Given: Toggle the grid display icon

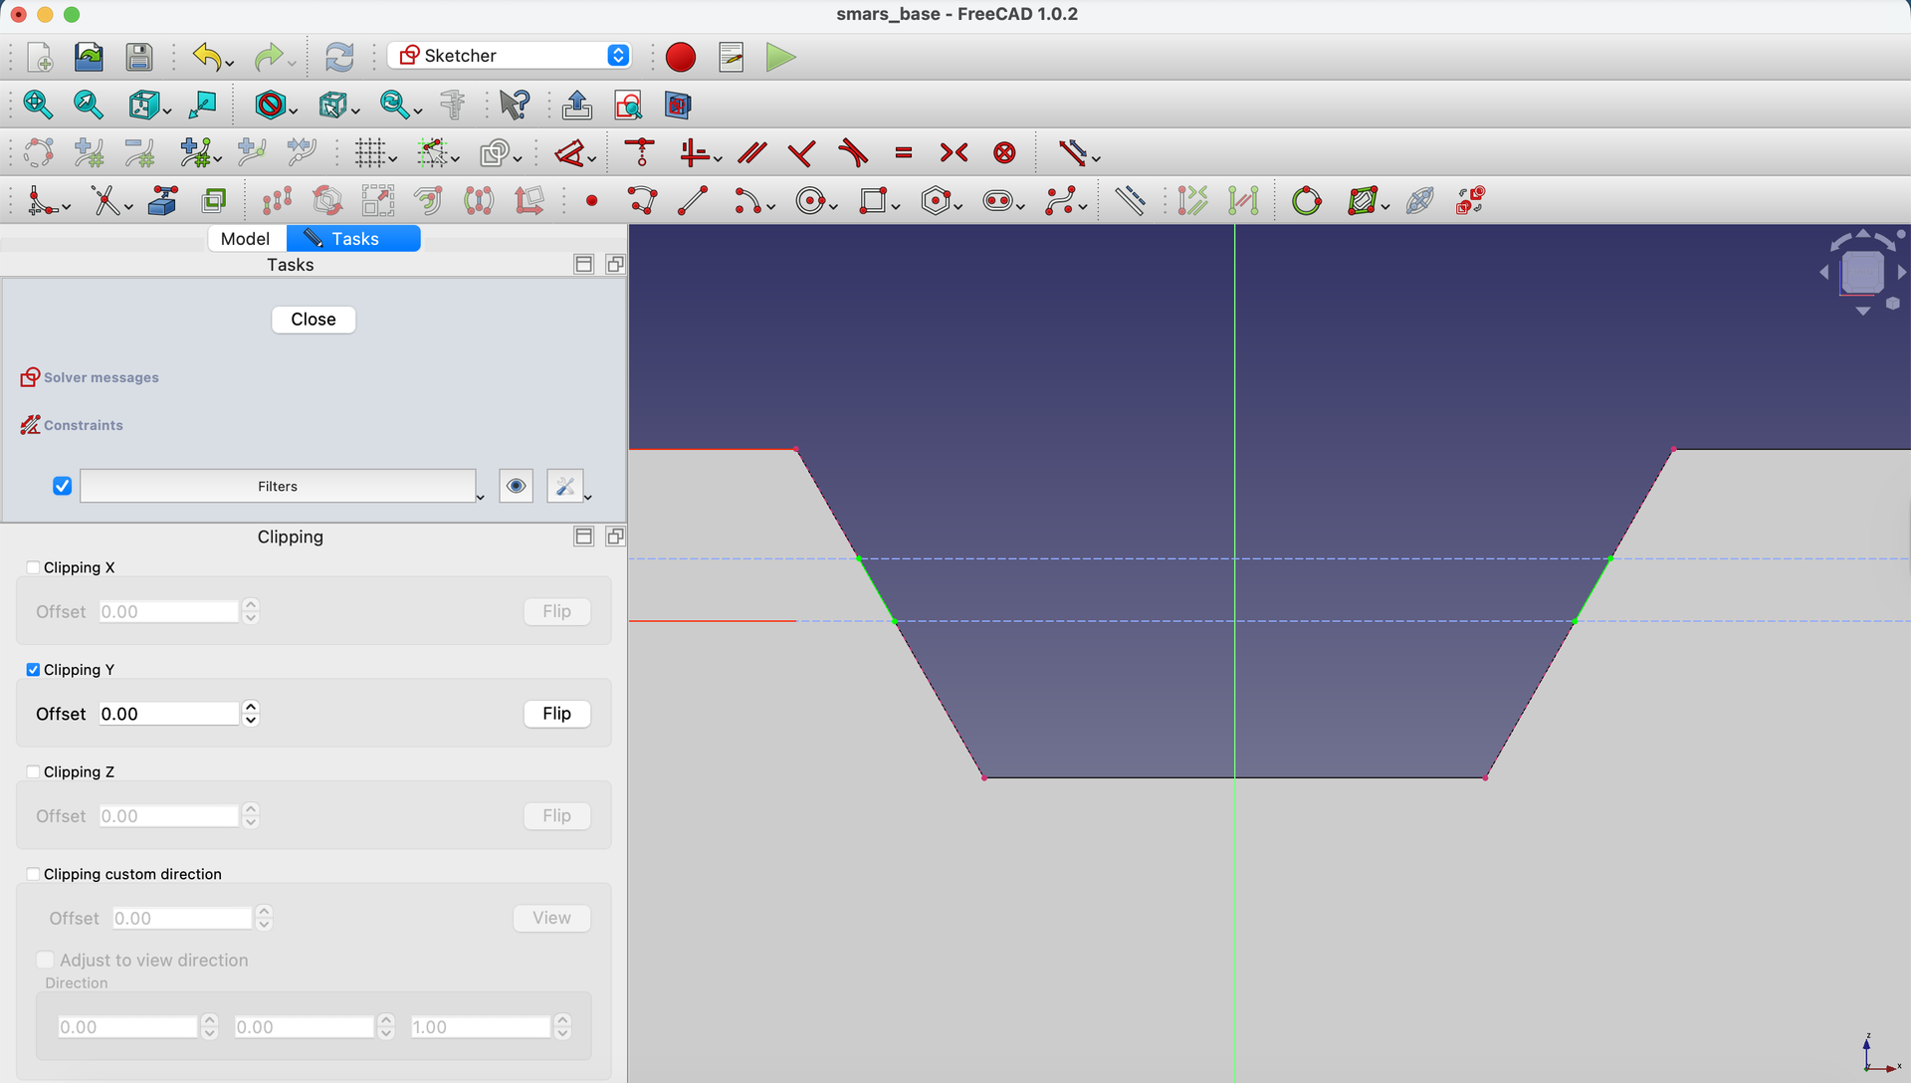Looking at the screenshot, I should tap(370, 152).
